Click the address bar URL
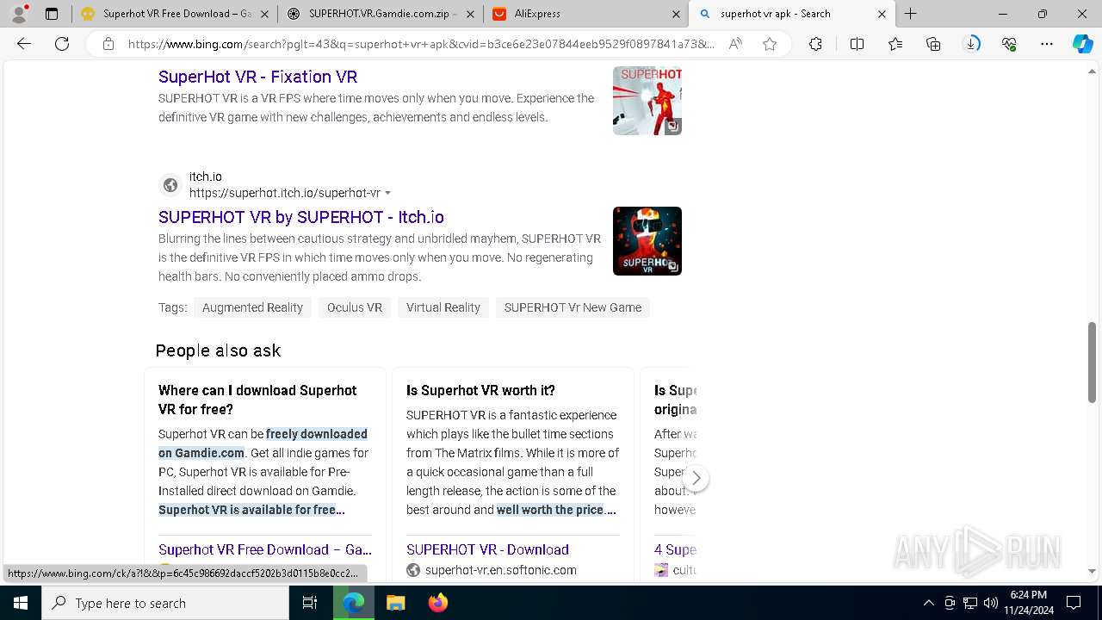1102x620 pixels. 420,44
